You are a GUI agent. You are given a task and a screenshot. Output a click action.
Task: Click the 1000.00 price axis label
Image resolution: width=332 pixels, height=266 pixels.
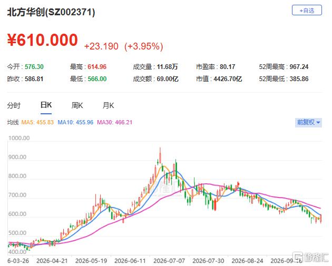coord(19,138)
